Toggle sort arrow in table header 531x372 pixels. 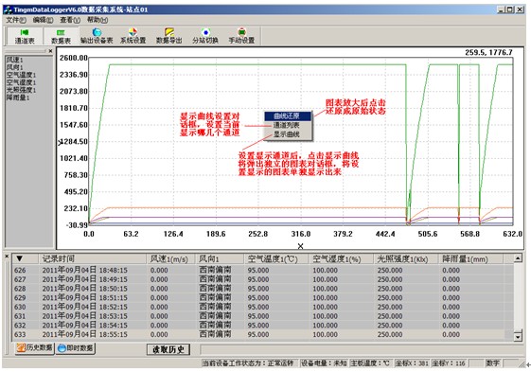pos(20,258)
